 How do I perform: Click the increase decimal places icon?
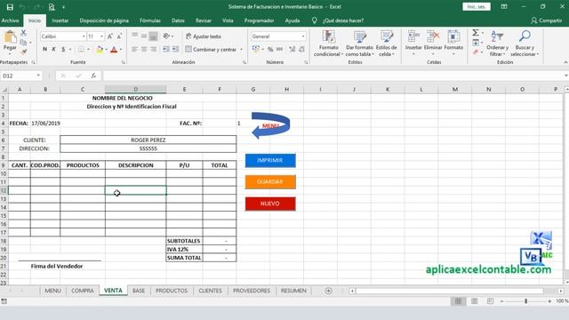tap(293, 50)
